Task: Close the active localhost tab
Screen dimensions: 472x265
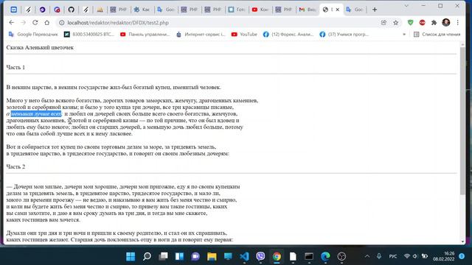Action: (x=338, y=10)
